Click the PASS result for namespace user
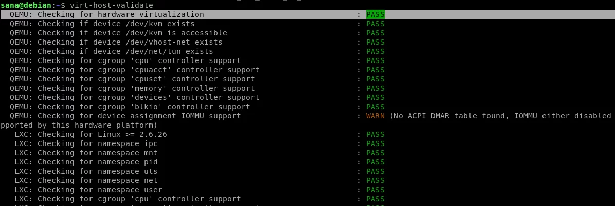615x206 pixels. pyautogui.click(x=375, y=190)
